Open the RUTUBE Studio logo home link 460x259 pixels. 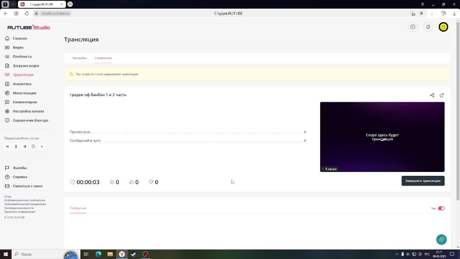29,27
